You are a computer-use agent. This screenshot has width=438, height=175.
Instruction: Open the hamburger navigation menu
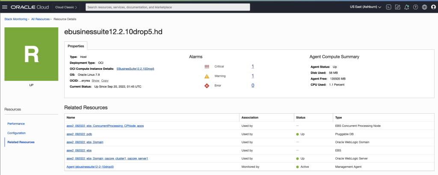pos(4,7)
